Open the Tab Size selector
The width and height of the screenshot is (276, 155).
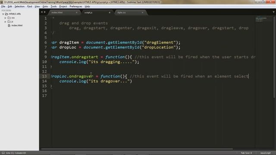pos(246,153)
